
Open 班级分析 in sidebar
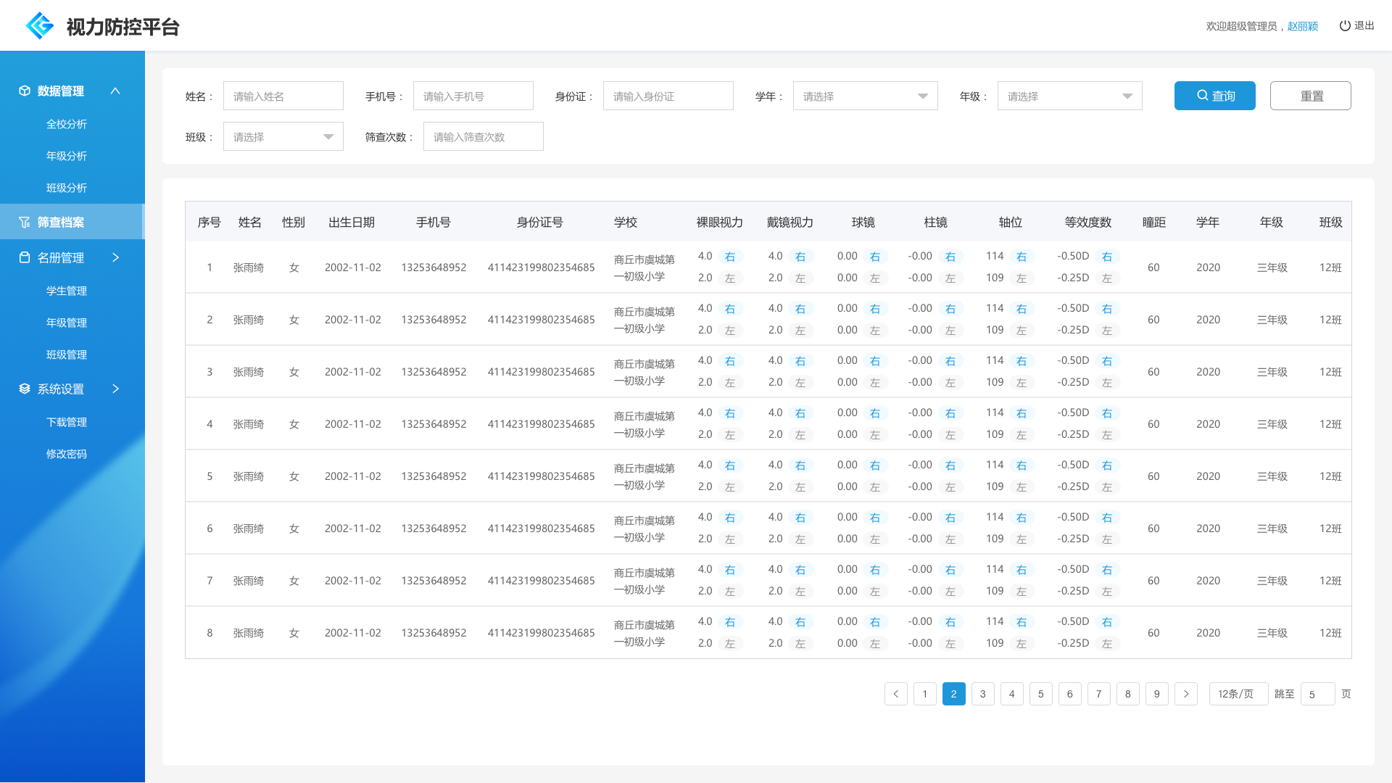click(x=67, y=188)
